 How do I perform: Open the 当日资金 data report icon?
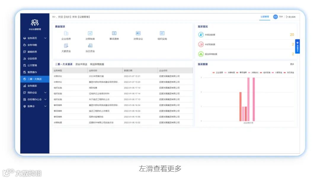[x=90, y=46]
